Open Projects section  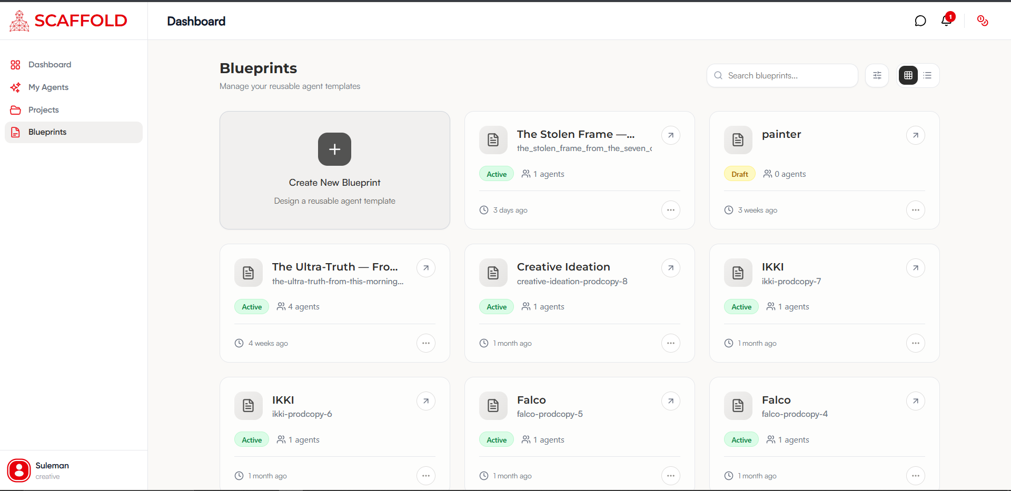74,110
